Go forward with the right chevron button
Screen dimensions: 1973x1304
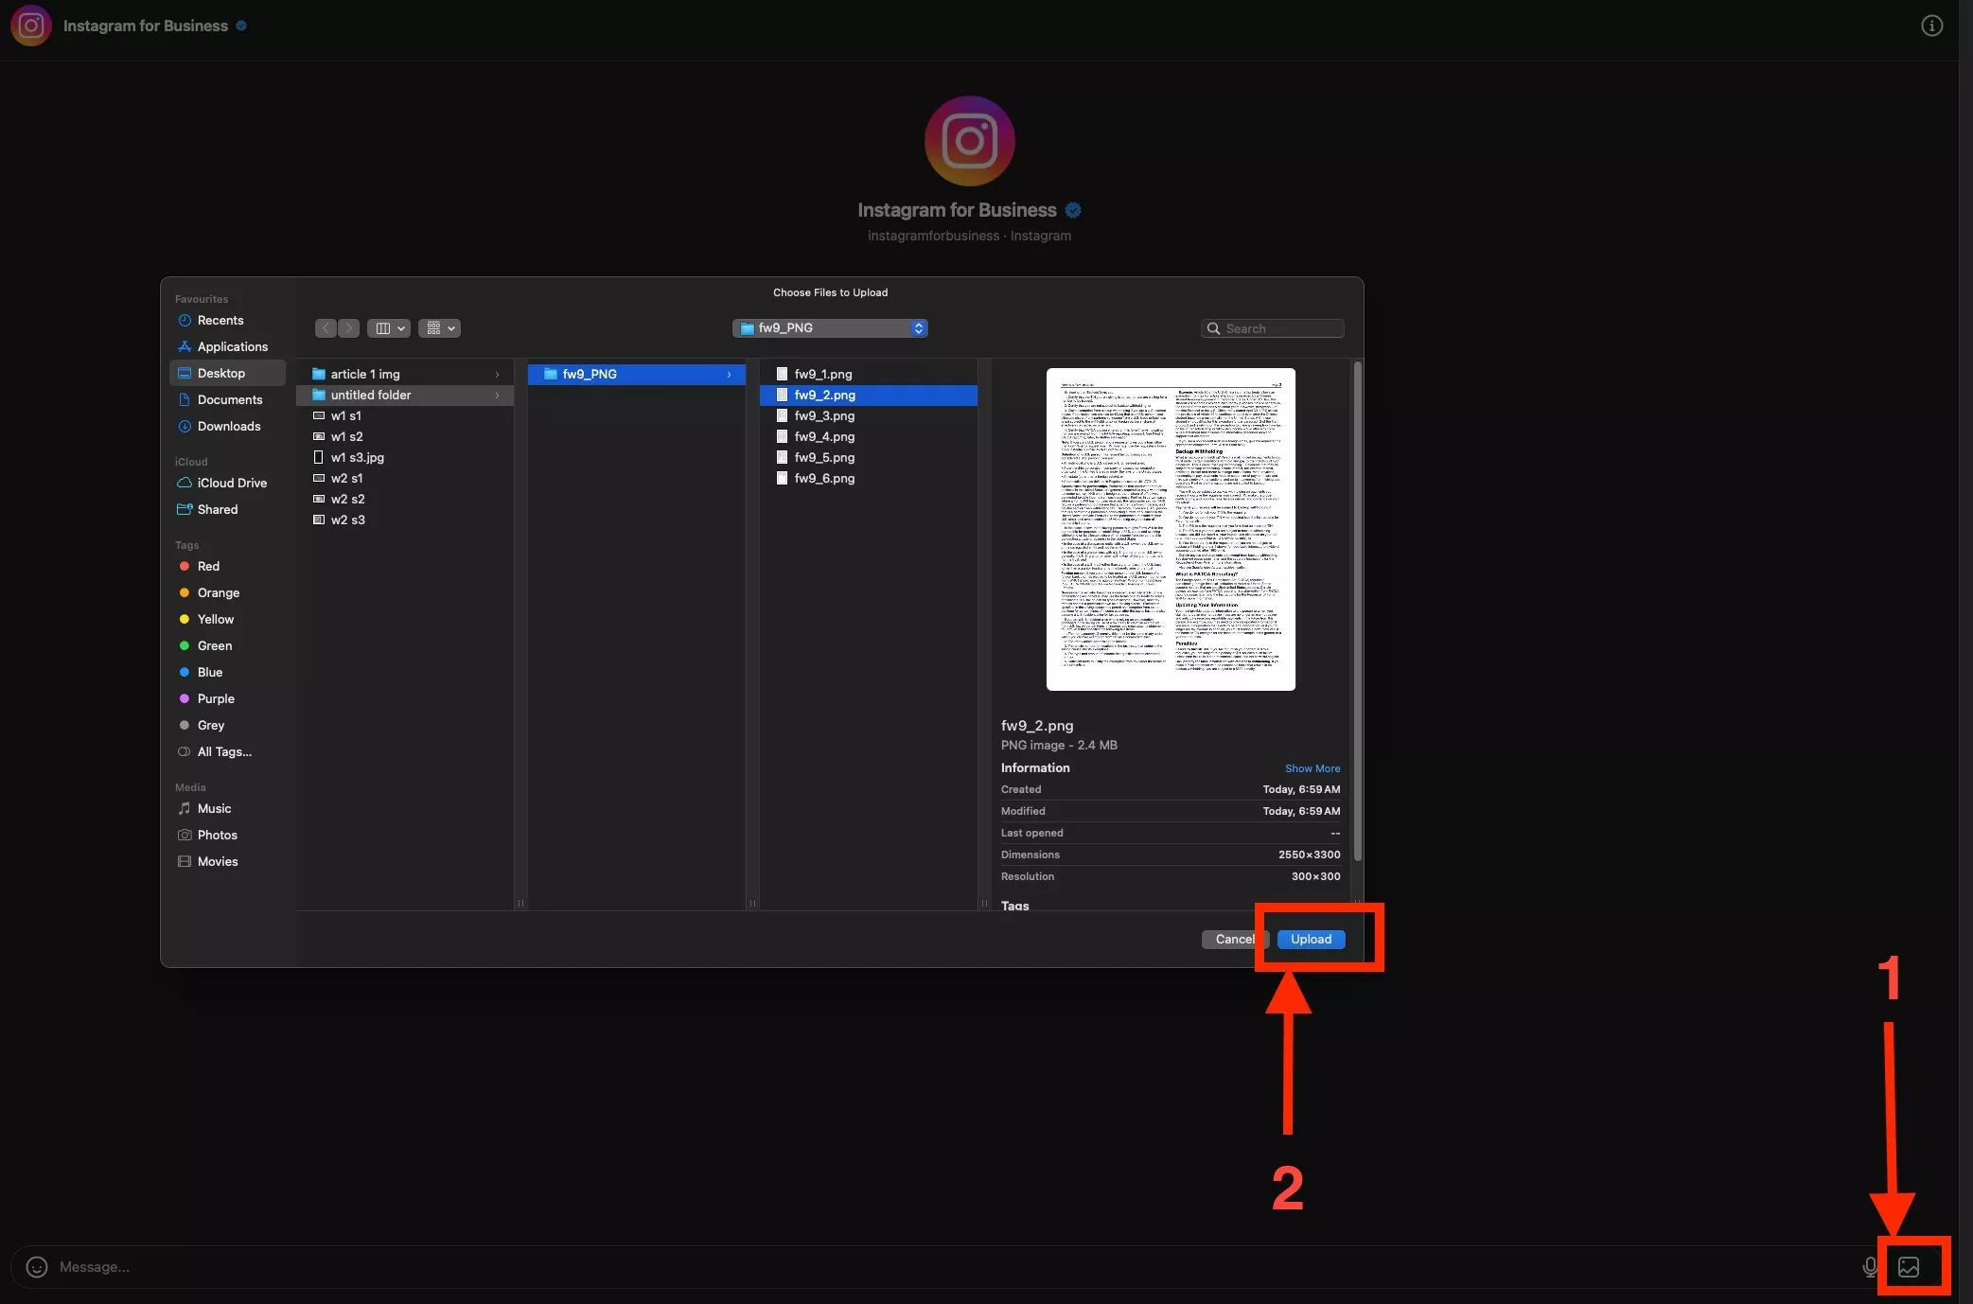(x=349, y=328)
